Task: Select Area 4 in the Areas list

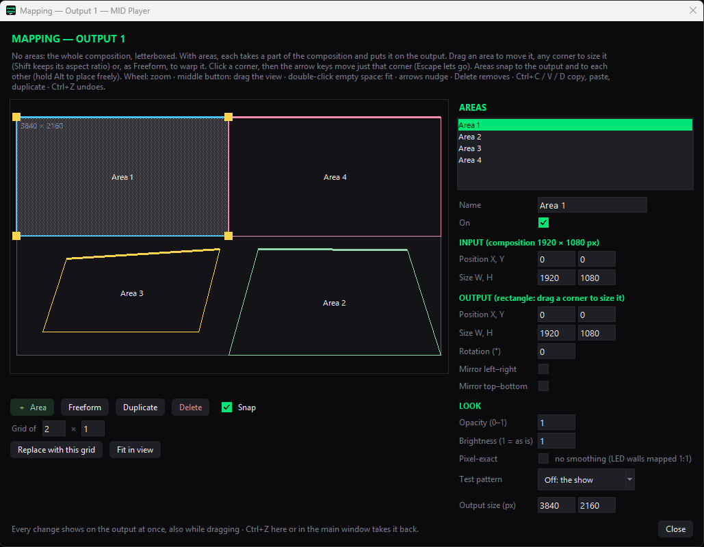Action: click(575, 160)
